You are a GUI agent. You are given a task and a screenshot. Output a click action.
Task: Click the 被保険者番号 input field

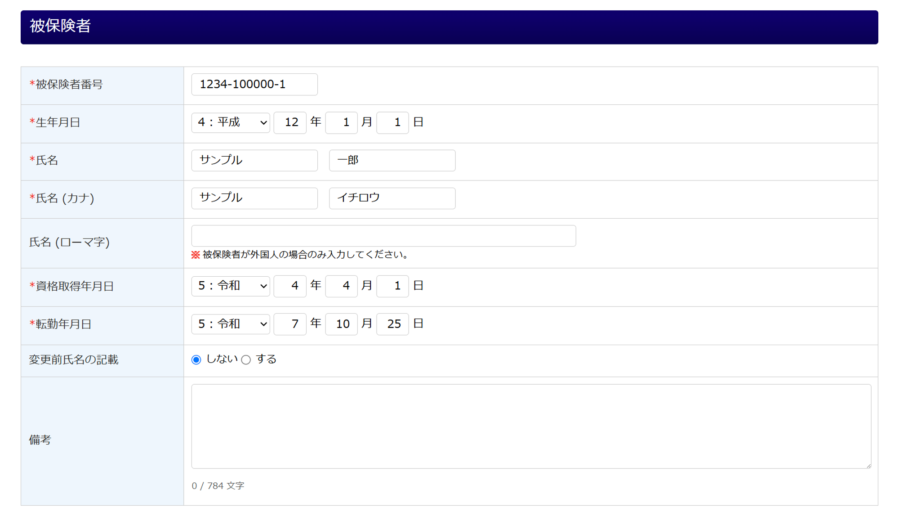pos(254,85)
